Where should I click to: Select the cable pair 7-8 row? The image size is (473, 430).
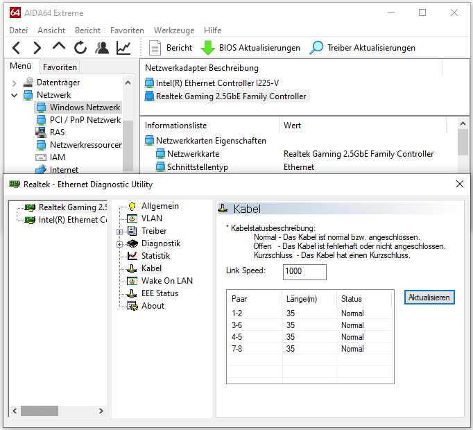click(x=310, y=349)
